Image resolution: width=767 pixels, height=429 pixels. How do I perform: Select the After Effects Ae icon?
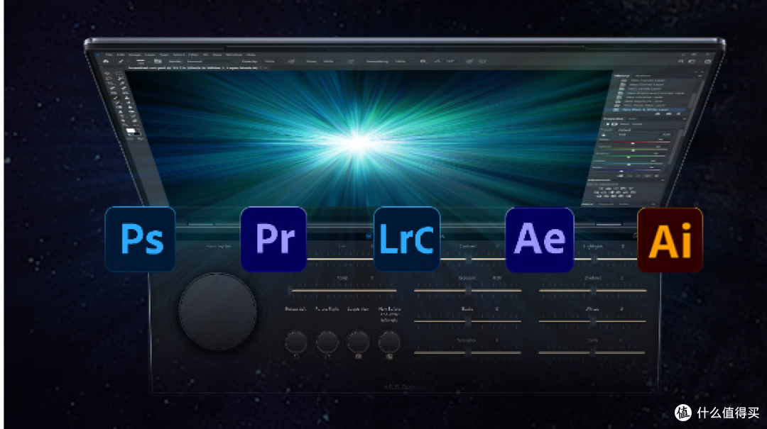(x=540, y=240)
